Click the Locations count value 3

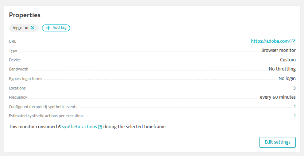(294, 88)
